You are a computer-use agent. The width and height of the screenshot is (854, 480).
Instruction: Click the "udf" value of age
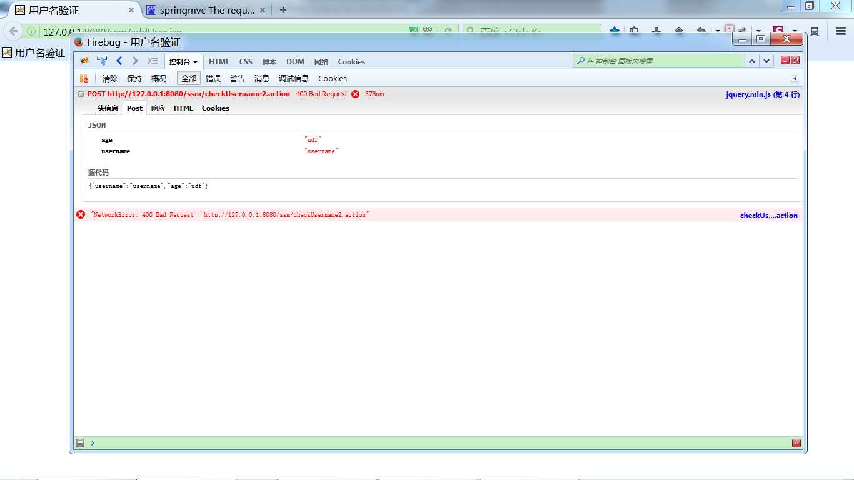[x=313, y=140]
